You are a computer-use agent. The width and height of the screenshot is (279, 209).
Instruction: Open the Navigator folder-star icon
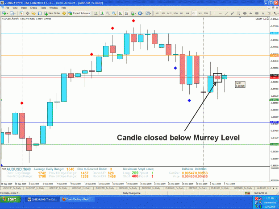[x=33, y=13]
